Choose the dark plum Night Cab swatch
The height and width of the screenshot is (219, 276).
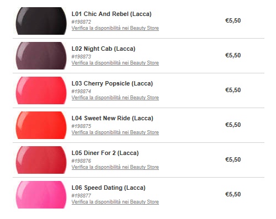pyautogui.click(x=41, y=56)
